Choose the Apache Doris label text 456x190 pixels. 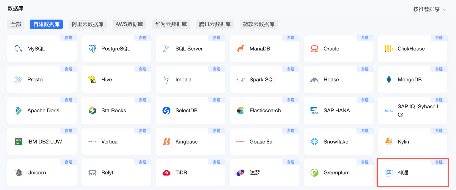pyautogui.click(x=43, y=111)
